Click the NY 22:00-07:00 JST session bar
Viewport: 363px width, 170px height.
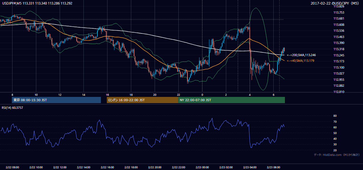tap(231, 100)
